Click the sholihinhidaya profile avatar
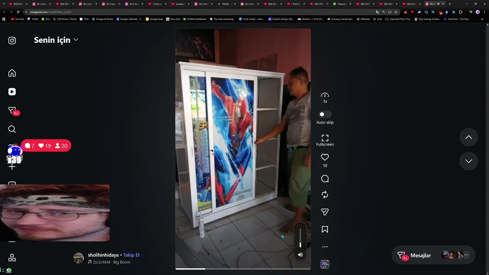Viewport: 489px width, 275px height. tap(79, 258)
